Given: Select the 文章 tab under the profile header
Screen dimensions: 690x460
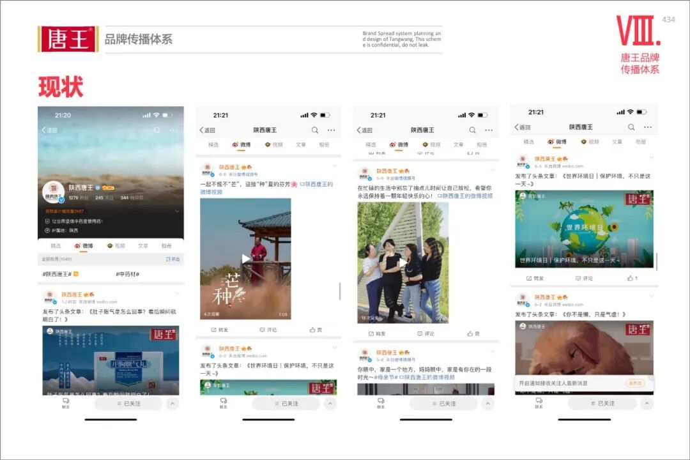Looking at the screenshot, I should click(x=143, y=246).
